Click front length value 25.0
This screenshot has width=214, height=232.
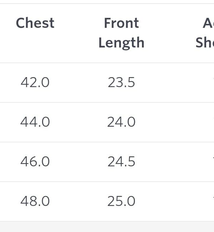point(121,201)
